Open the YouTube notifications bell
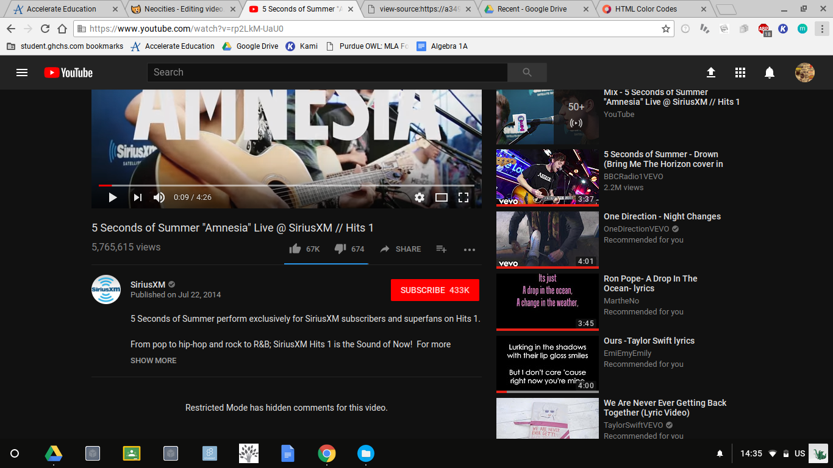This screenshot has height=468, width=833. point(770,73)
